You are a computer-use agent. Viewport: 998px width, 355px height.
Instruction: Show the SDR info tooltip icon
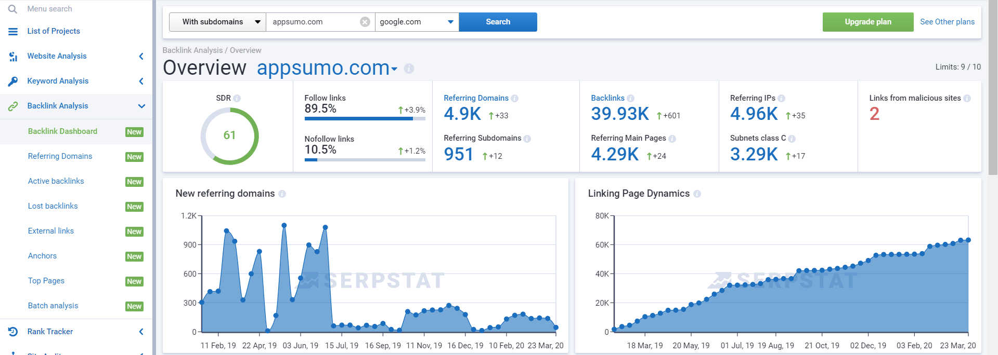(237, 98)
